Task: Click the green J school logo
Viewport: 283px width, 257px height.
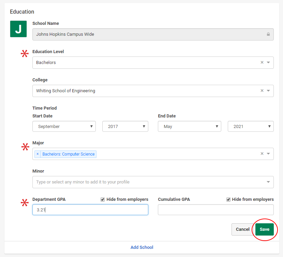Action: (x=18, y=29)
